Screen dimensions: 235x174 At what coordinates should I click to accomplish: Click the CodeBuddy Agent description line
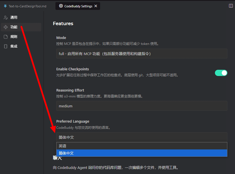tap(116, 168)
